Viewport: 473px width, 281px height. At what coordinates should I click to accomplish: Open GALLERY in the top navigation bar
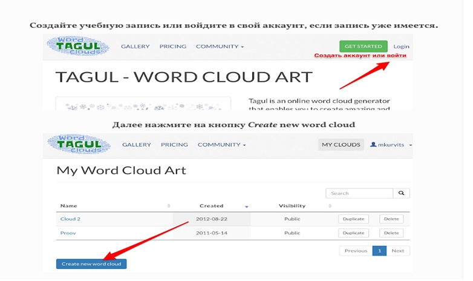135,46
